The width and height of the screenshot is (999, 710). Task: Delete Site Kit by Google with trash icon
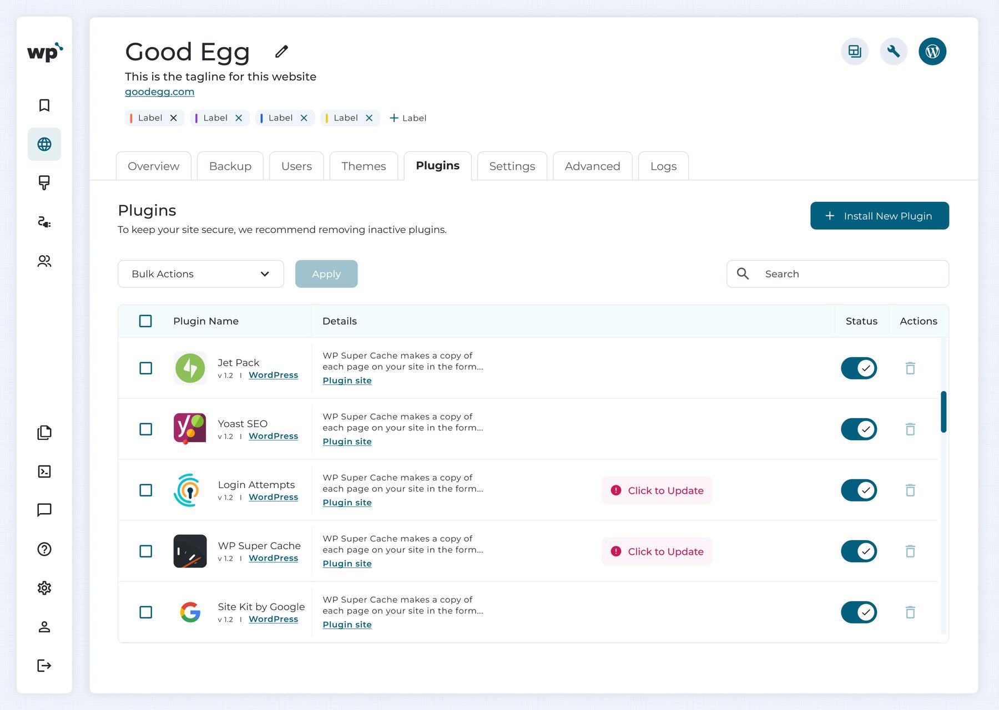(910, 612)
